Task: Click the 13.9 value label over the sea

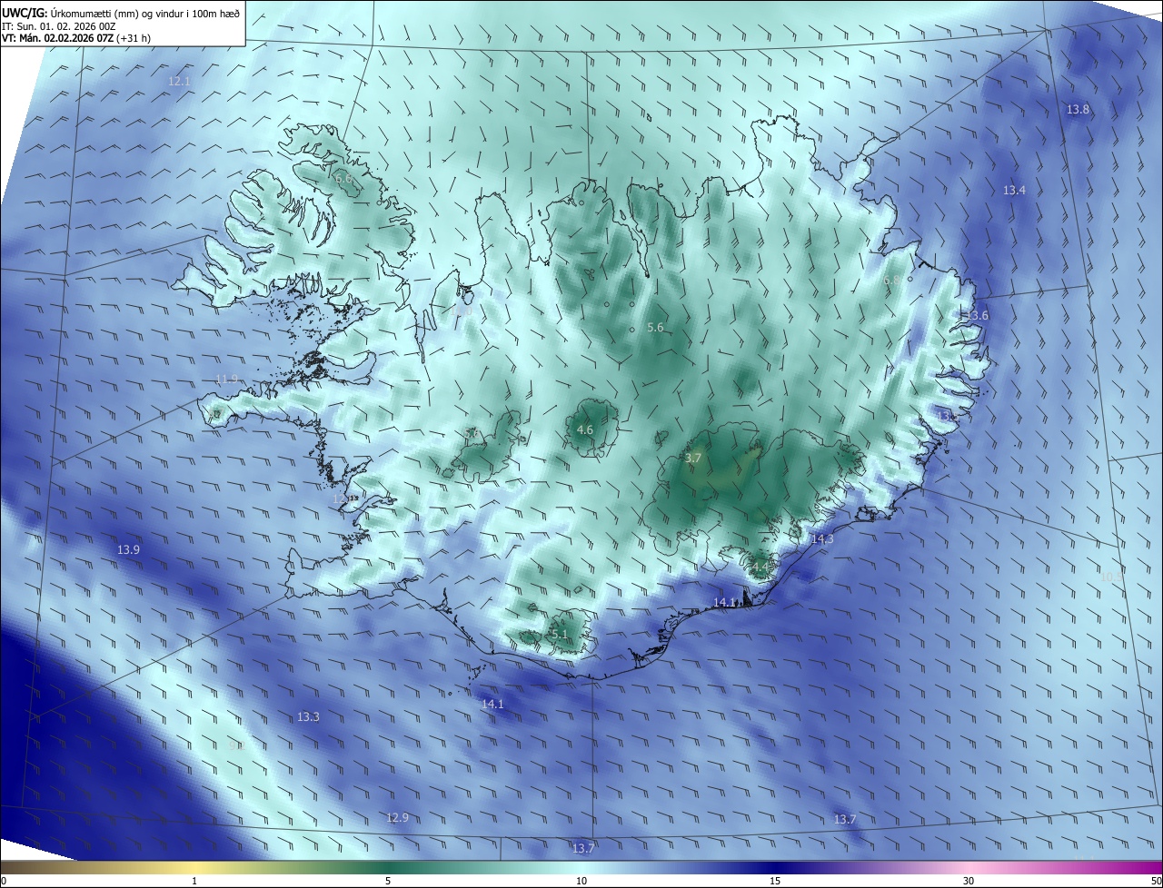Action: tap(128, 550)
